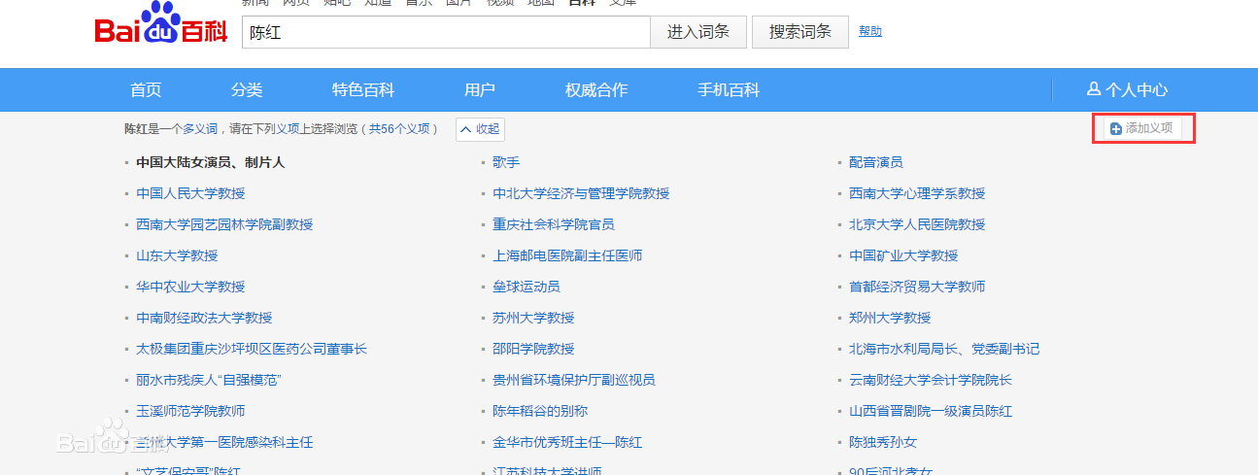Open 山东大学教授 entry
The width and height of the screenshot is (1258, 475).
pos(177,255)
